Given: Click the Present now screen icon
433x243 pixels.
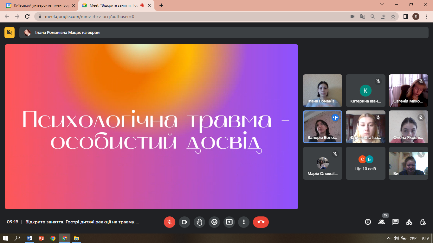Looking at the screenshot, I should click(x=229, y=222).
